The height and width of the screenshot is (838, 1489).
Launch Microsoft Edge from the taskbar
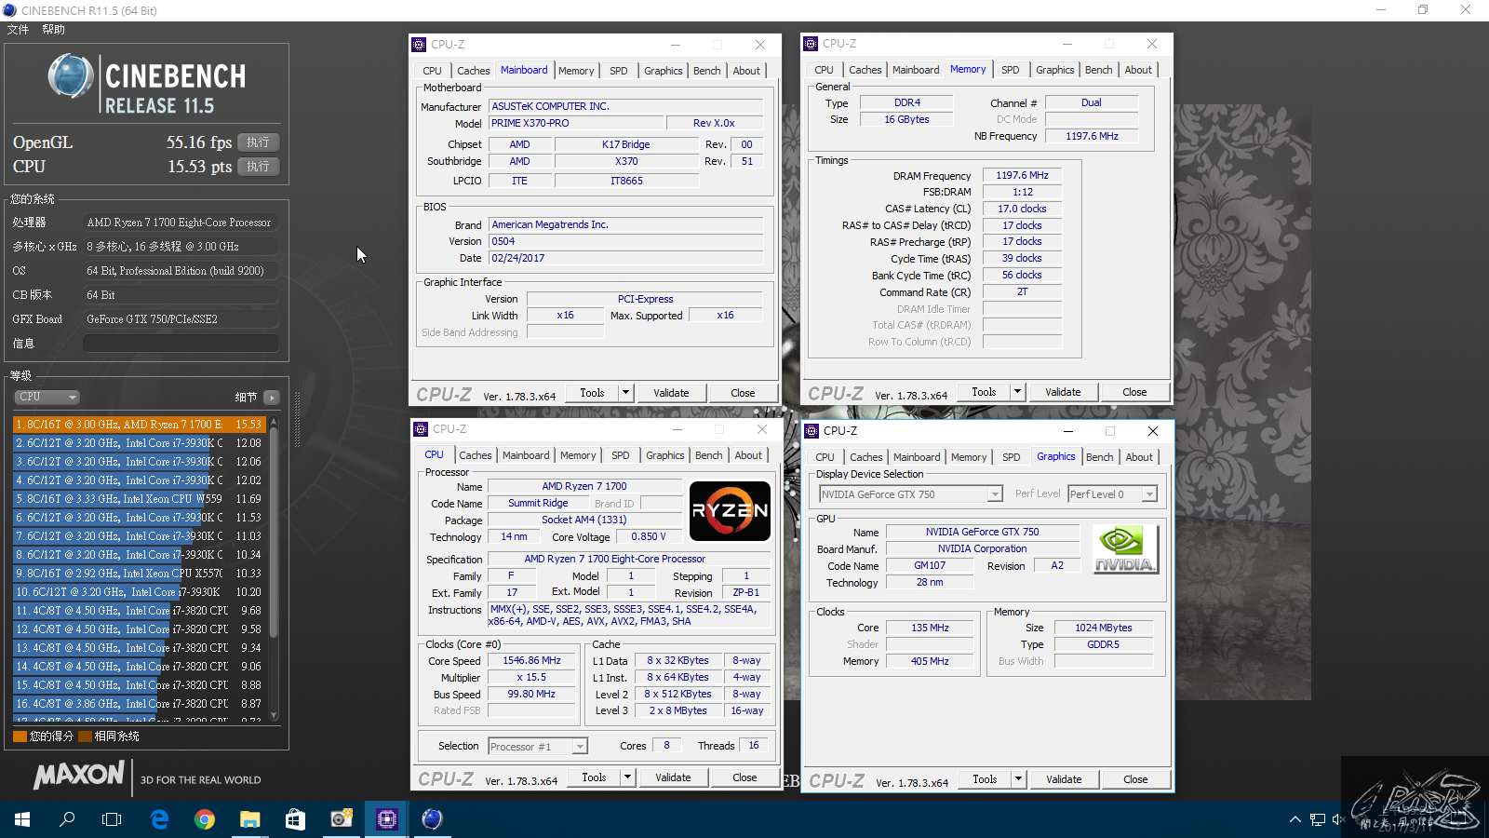(x=159, y=819)
